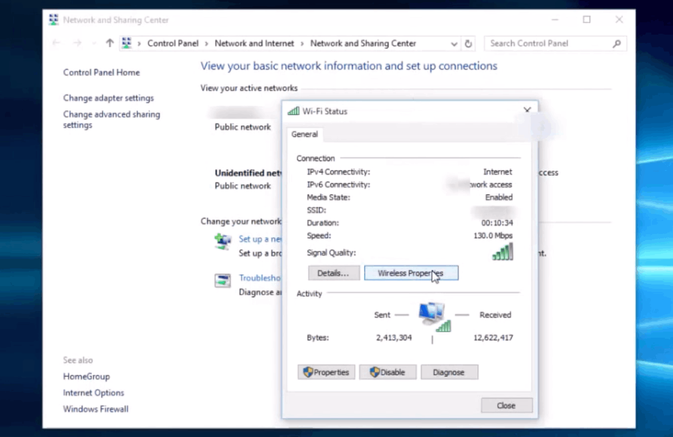Open Control Panel Home
673x437 pixels.
[101, 73]
